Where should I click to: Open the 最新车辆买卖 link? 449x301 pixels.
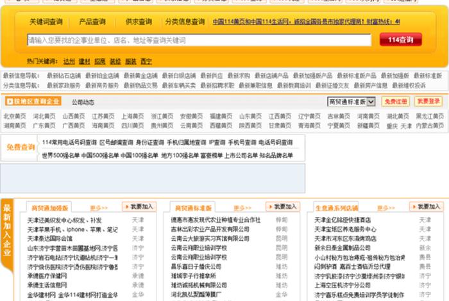click(x=179, y=85)
